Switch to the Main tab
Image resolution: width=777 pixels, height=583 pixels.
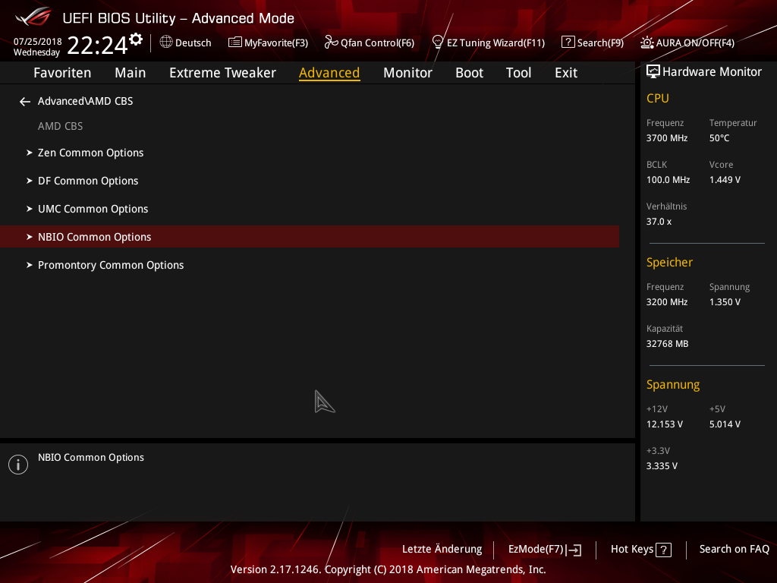coord(131,73)
